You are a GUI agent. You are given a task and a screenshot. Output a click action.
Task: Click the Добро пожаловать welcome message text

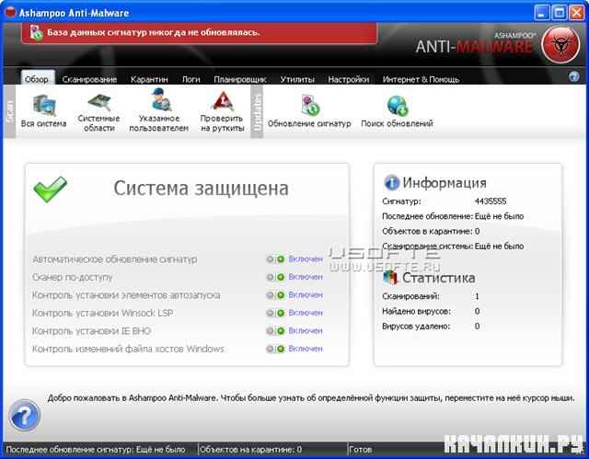pos(311,397)
